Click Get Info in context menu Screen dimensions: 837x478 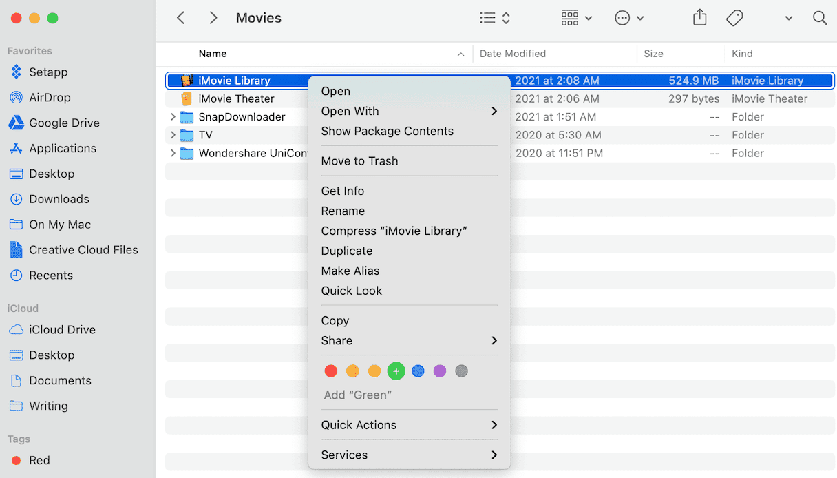click(x=342, y=191)
